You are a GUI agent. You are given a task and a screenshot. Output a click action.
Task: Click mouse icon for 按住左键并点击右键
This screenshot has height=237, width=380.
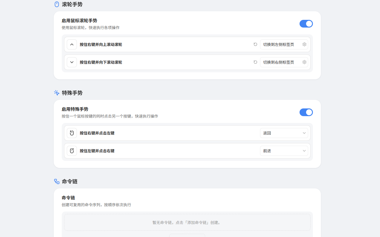pyautogui.click(x=72, y=151)
